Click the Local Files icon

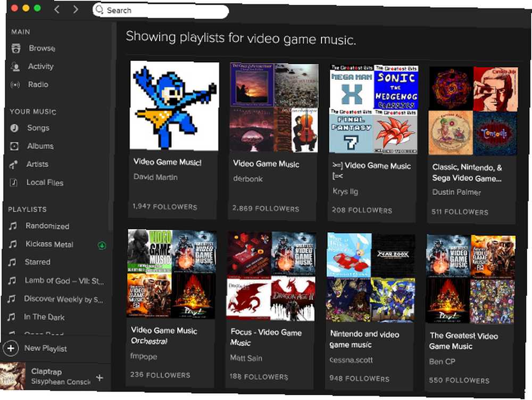tap(13, 183)
